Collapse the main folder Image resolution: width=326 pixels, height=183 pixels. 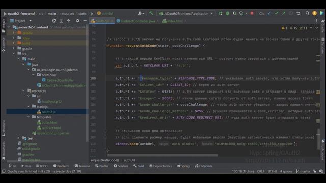point(19,59)
